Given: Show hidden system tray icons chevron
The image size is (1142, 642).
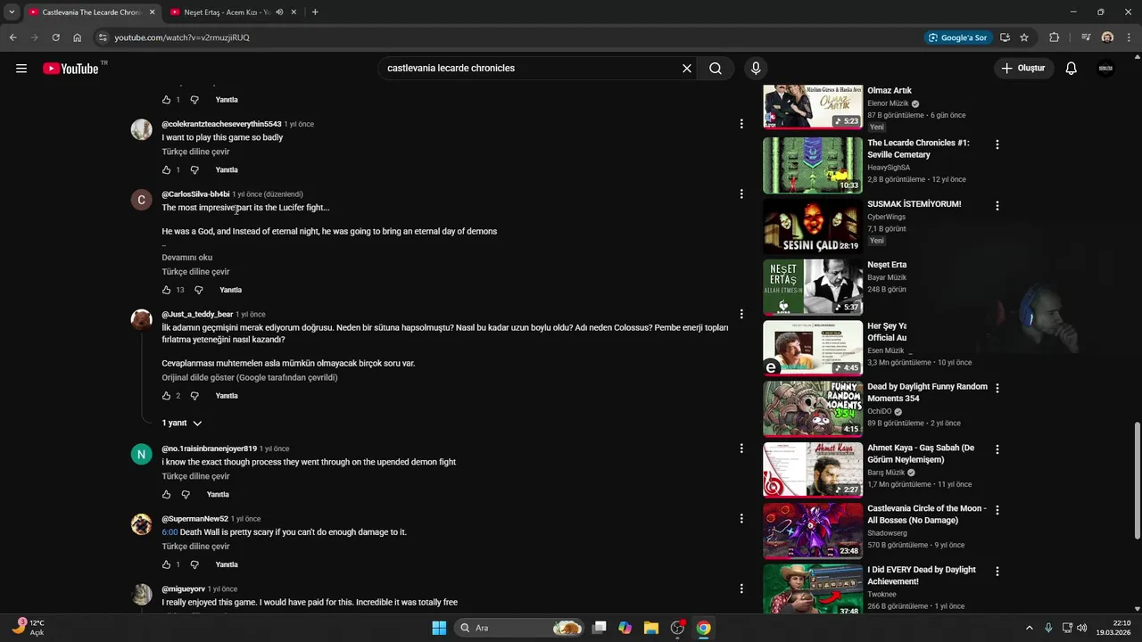Looking at the screenshot, I should tap(1029, 628).
